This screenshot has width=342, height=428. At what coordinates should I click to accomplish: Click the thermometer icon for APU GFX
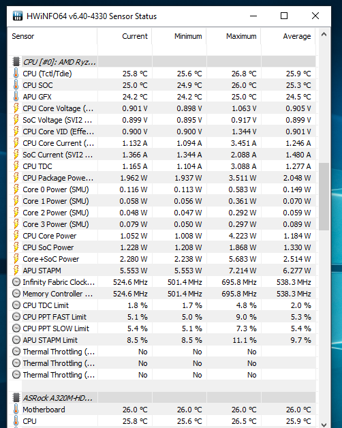click(x=16, y=97)
